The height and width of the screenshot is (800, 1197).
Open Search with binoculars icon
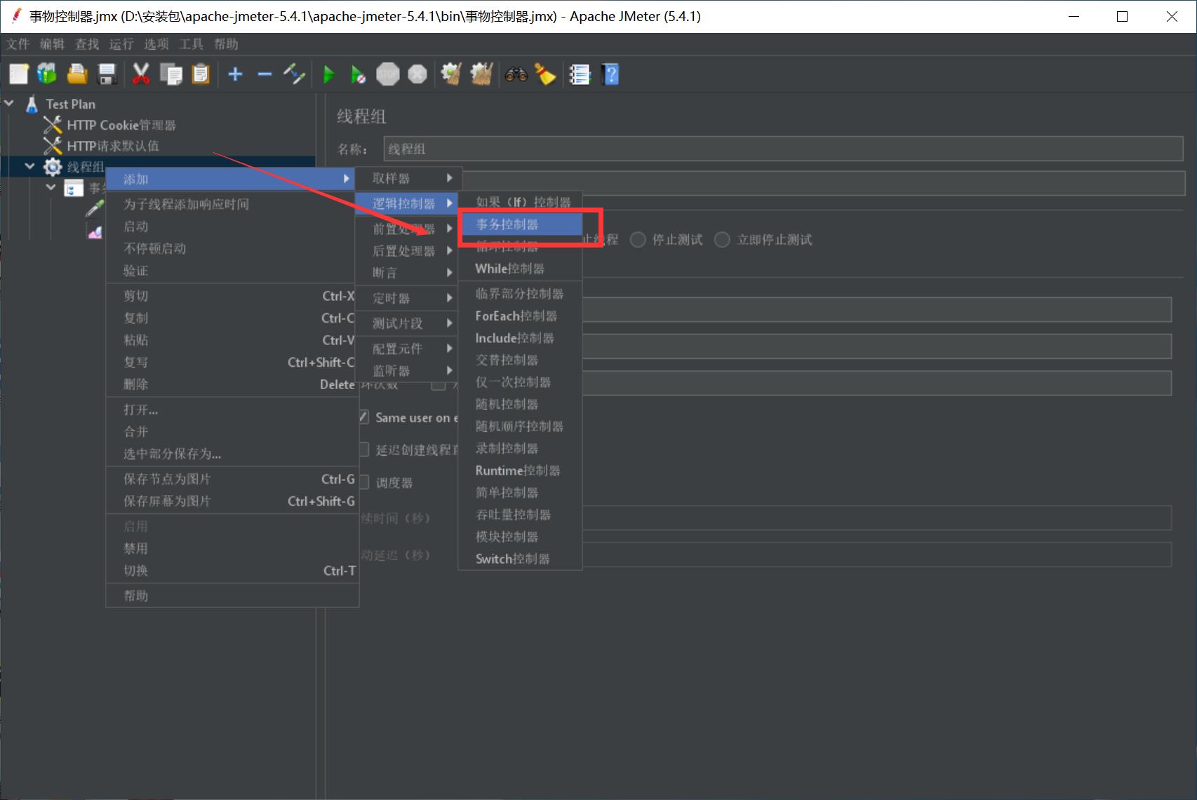pyautogui.click(x=516, y=74)
